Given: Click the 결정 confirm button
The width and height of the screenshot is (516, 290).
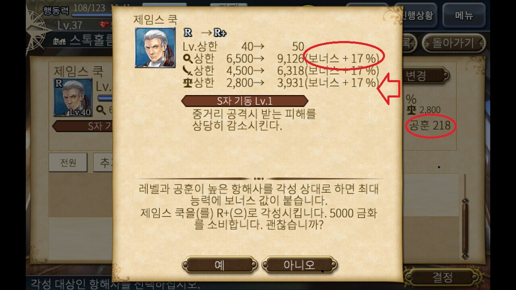Looking at the screenshot, I should click(442, 277).
